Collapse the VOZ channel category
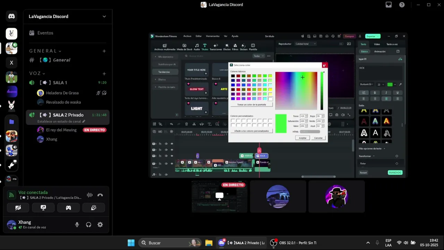 [37, 74]
